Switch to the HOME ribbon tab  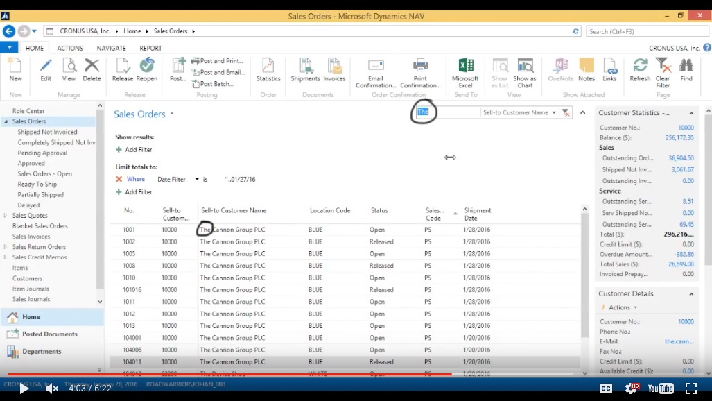click(35, 48)
